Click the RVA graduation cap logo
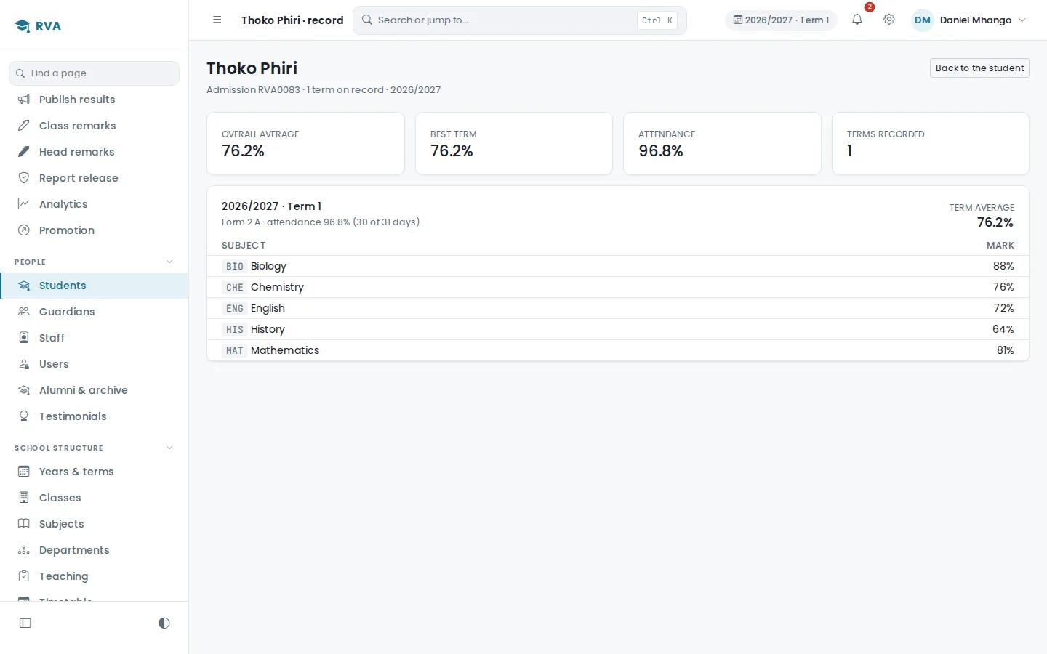The width and height of the screenshot is (1047, 654). pyautogui.click(x=23, y=26)
